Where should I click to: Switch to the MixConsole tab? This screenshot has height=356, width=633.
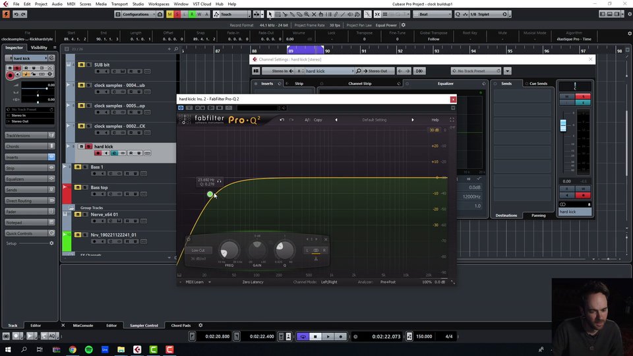83,325
